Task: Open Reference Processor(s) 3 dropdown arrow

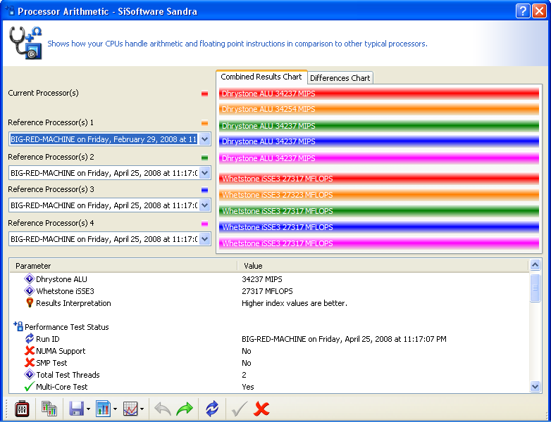Action: click(x=204, y=205)
